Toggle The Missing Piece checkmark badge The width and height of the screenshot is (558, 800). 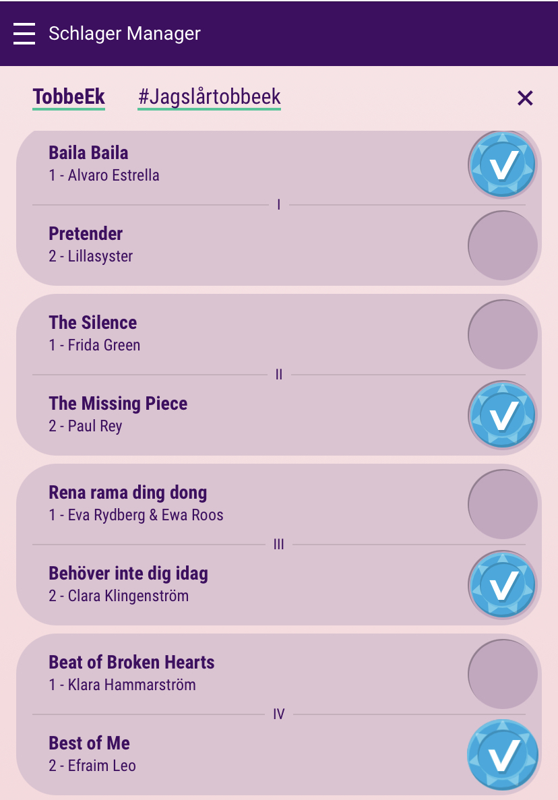(x=502, y=415)
